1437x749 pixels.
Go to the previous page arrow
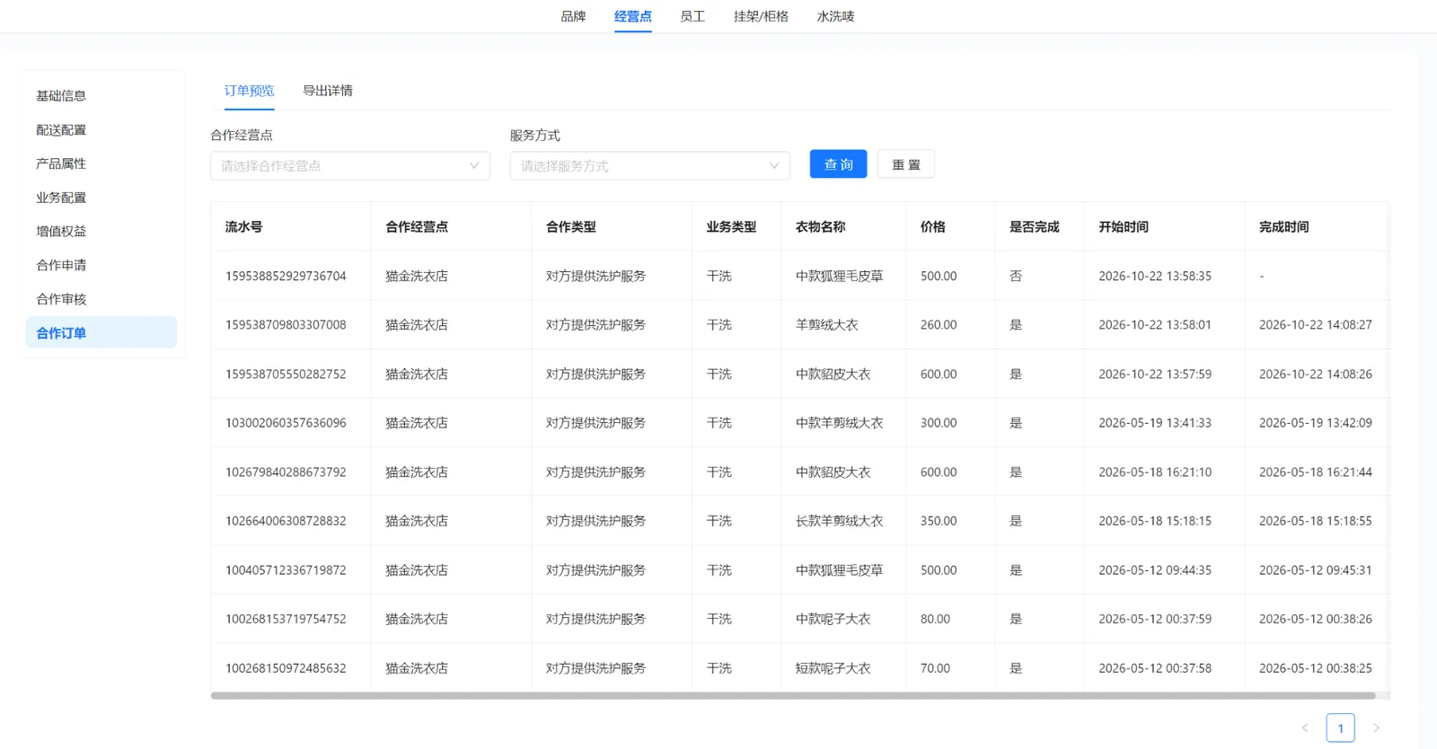click(1305, 727)
